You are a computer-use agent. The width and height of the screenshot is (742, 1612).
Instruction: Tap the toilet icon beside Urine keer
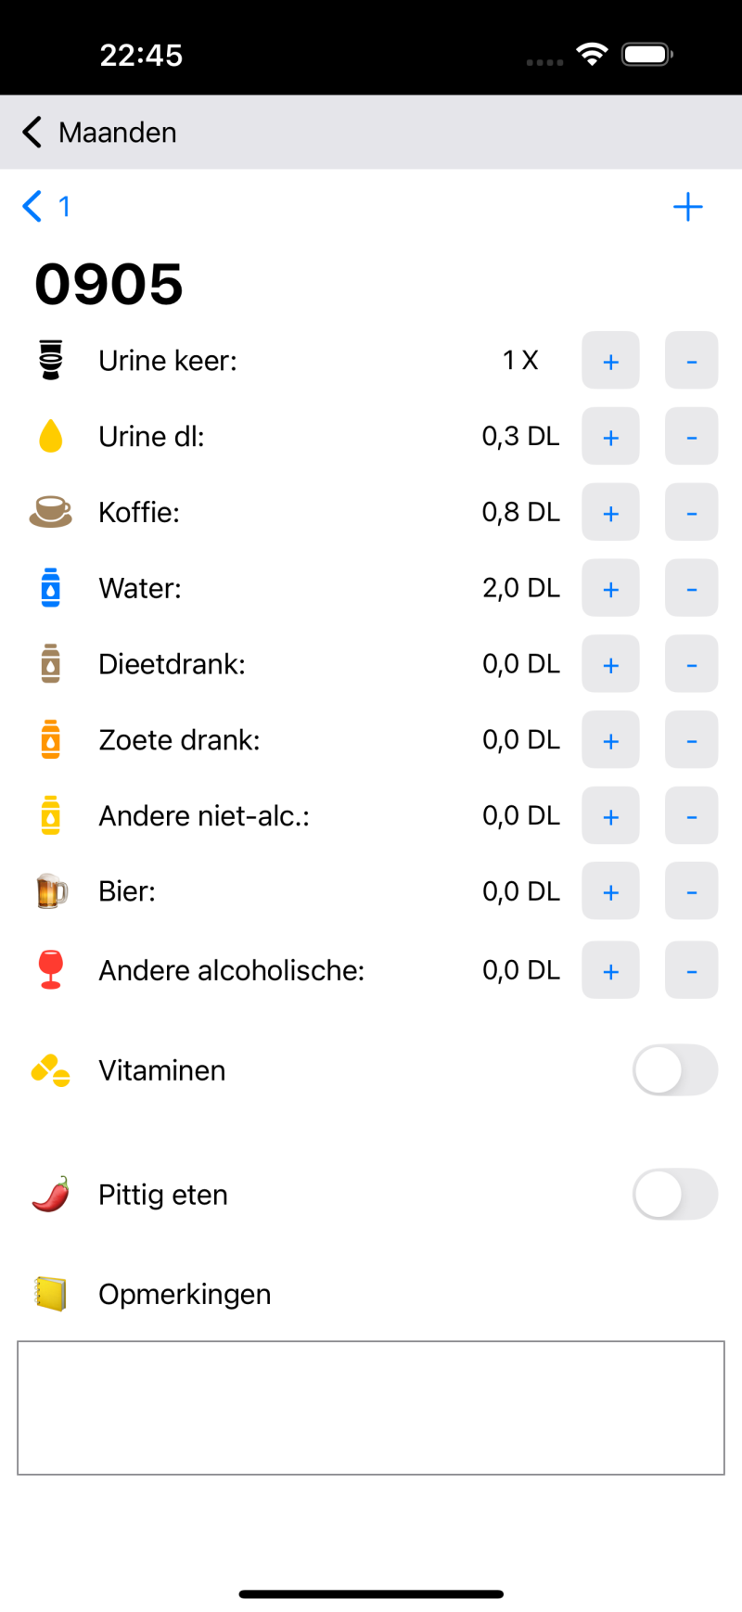(51, 360)
